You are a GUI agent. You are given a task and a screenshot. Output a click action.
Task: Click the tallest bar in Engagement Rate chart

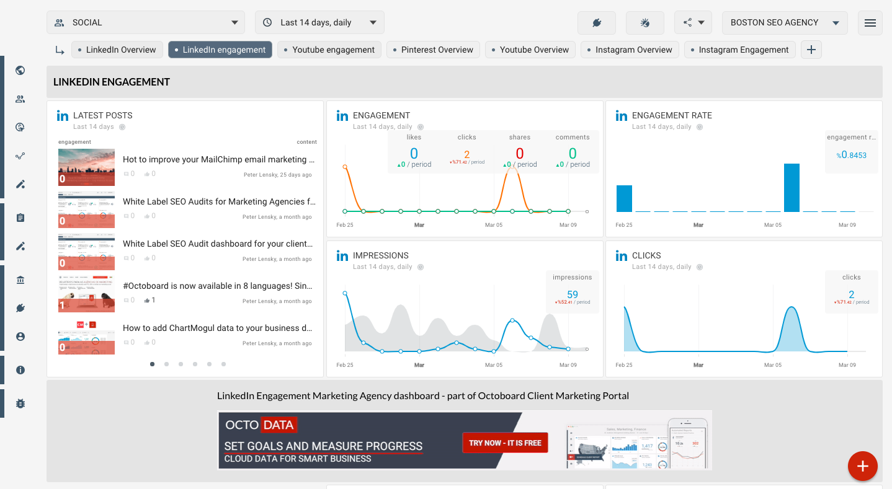(792, 188)
